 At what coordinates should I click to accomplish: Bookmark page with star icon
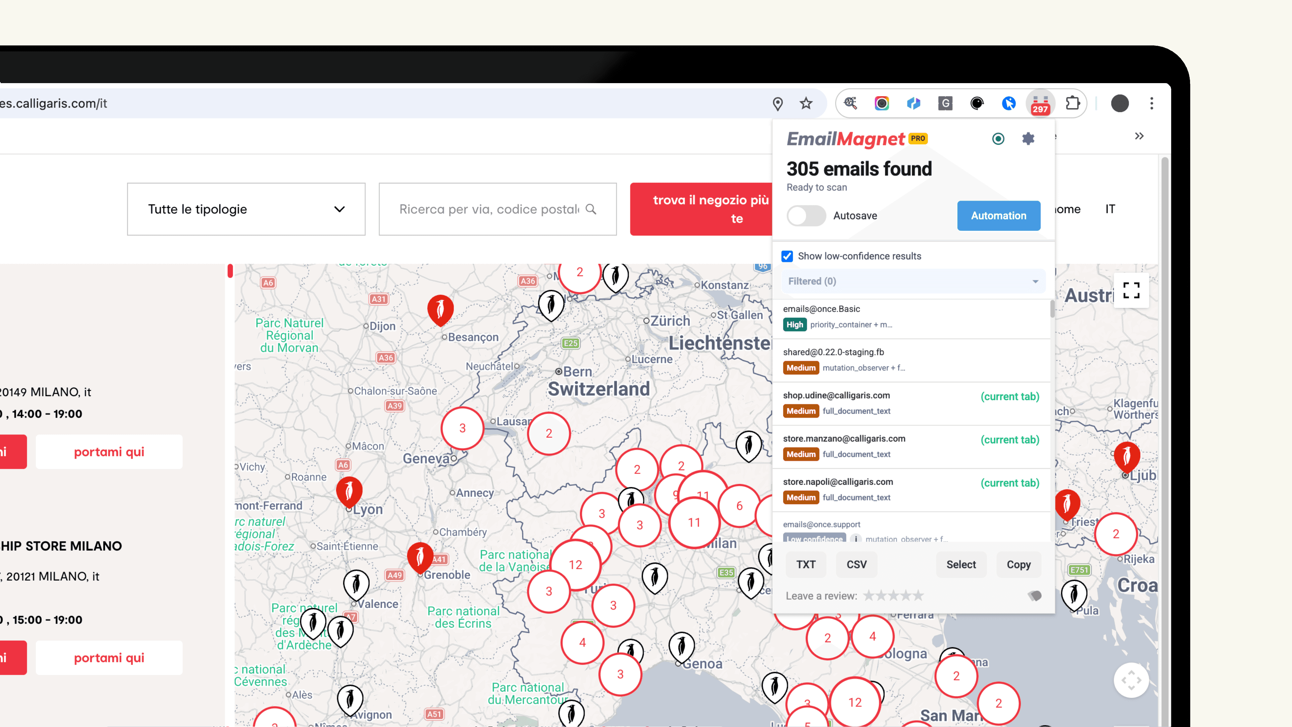tap(806, 103)
